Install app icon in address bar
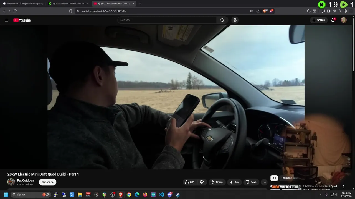 [252, 11]
